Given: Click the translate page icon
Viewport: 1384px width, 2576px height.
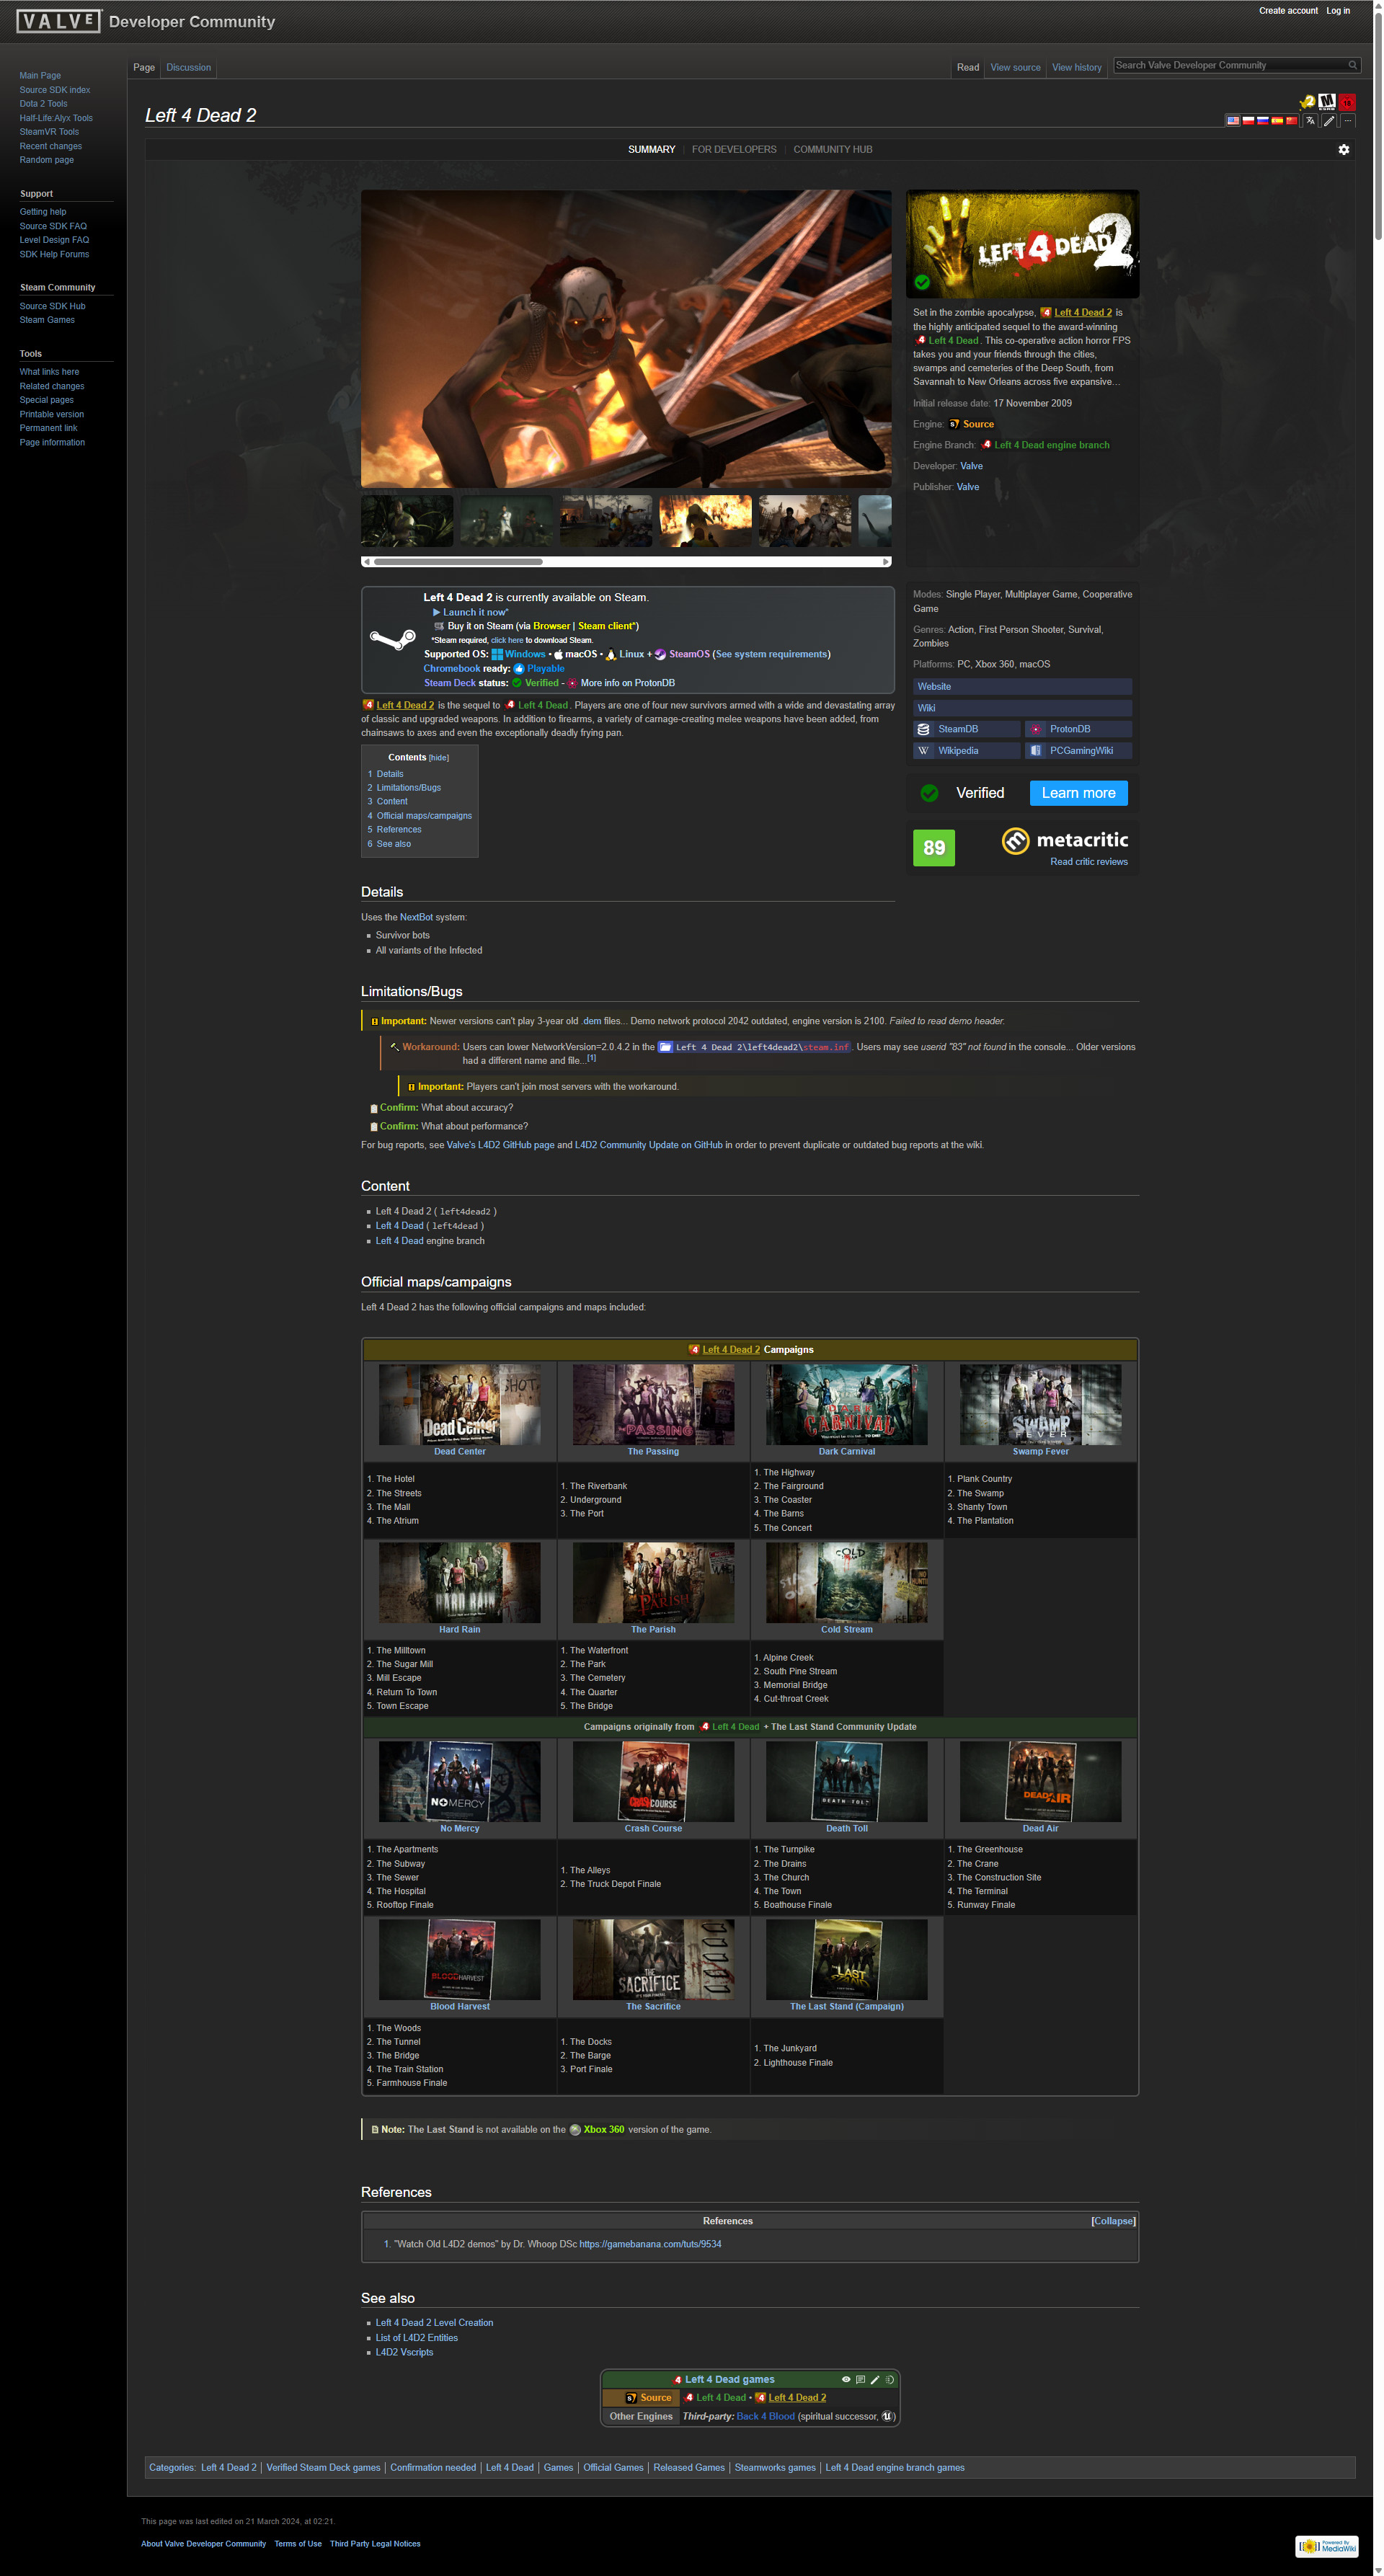Looking at the screenshot, I should point(1310,121).
